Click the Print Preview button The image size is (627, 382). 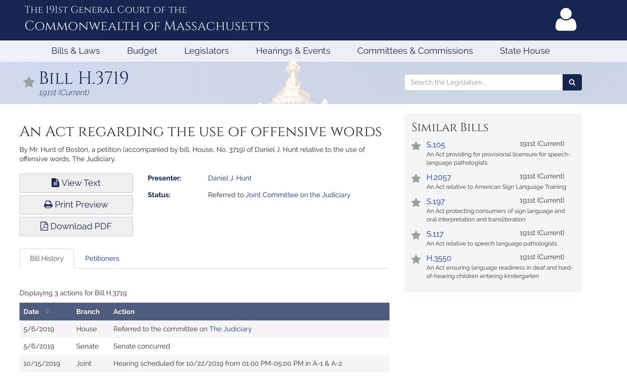pos(76,205)
